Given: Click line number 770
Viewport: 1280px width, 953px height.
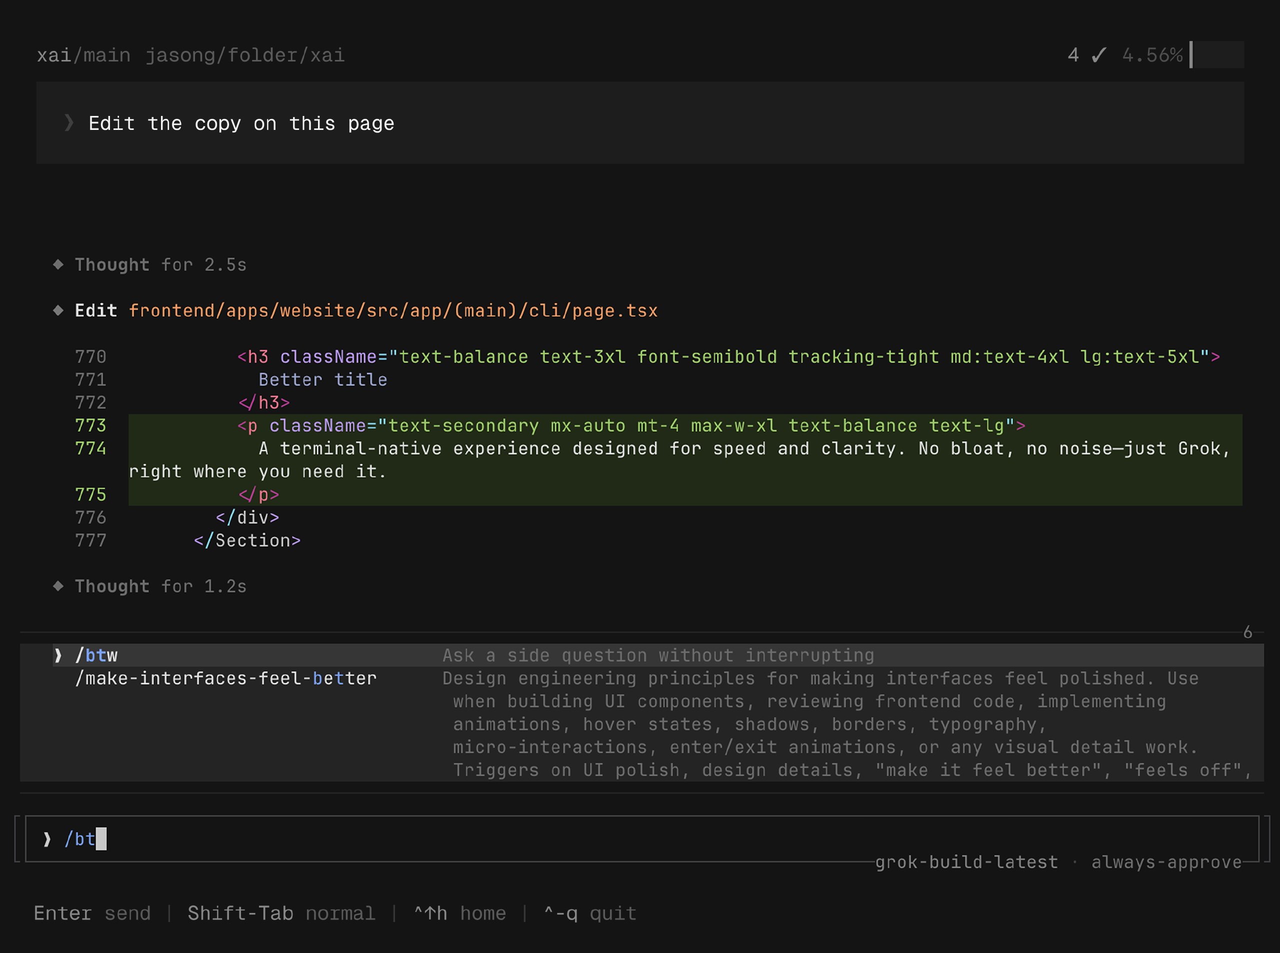Looking at the screenshot, I should 90,357.
